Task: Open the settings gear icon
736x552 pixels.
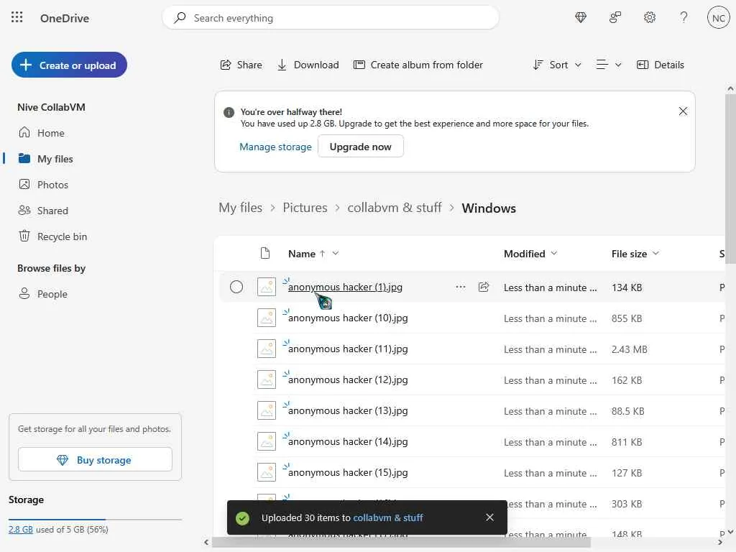Action: tap(650, 18)
